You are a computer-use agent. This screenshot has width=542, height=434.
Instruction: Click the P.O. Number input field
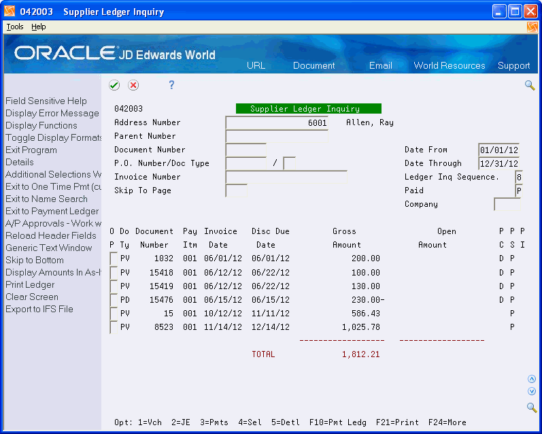(x=245, y=163)
